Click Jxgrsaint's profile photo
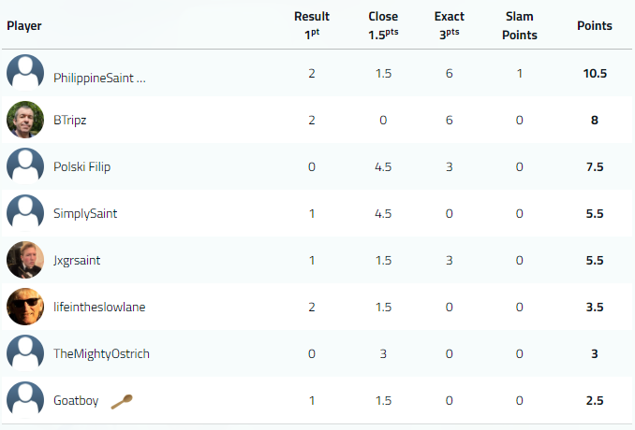This screenshot has width=635, height=430. [25, 260]
